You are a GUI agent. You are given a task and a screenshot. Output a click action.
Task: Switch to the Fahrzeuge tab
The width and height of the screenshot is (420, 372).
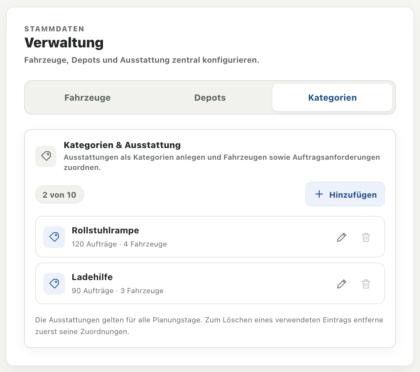[x=88, y=98]
